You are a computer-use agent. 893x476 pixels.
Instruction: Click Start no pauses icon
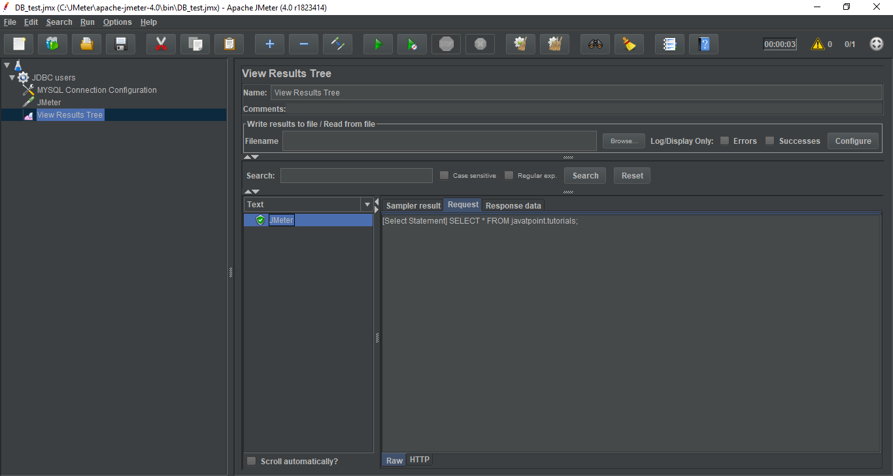pyautogui.click(x=413, y=44)
